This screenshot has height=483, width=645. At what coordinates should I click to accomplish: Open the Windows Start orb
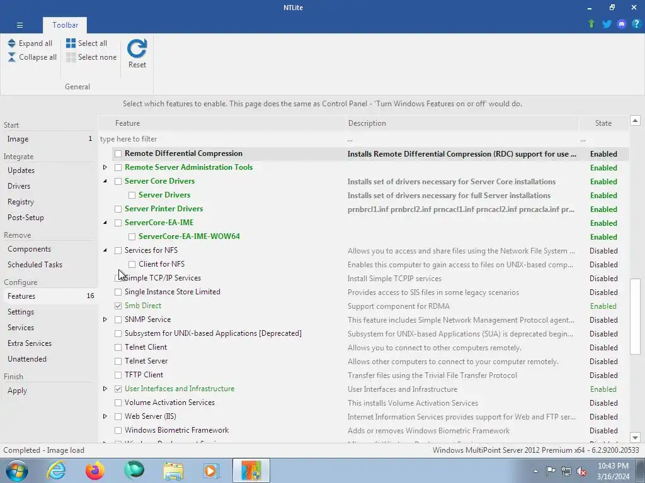[x=17, y=470]
